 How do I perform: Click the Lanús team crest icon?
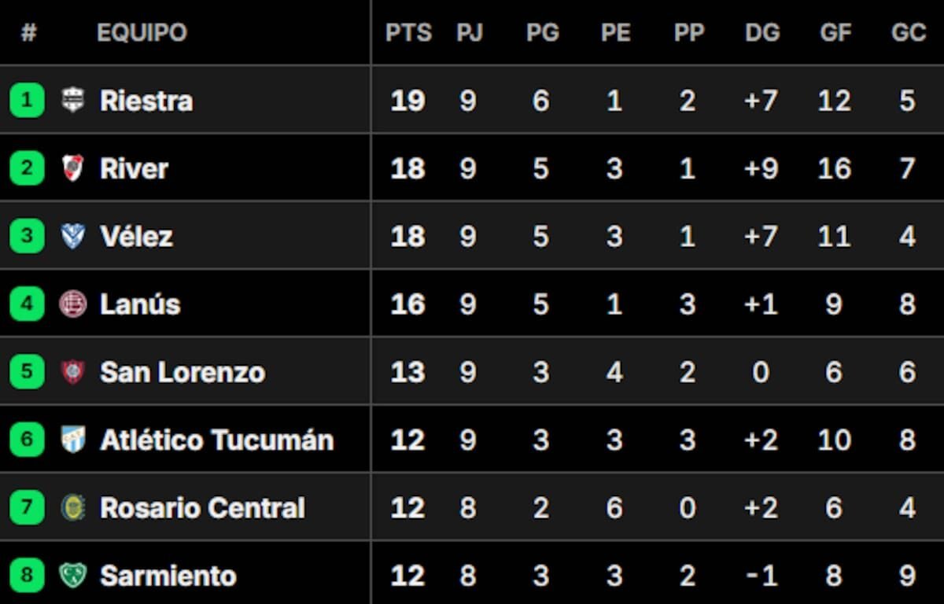click(73, 304)
